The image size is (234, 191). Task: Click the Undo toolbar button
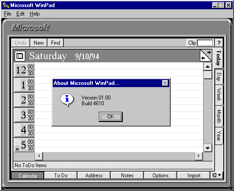pos(20,43)
